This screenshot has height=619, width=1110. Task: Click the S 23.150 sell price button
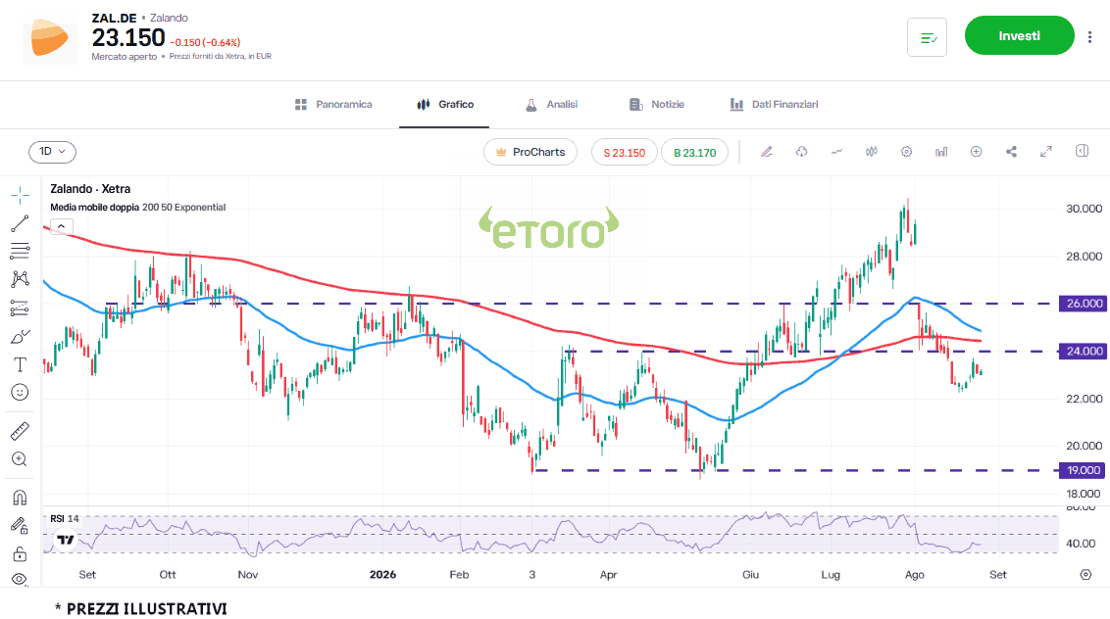click(x=625, y=152)
